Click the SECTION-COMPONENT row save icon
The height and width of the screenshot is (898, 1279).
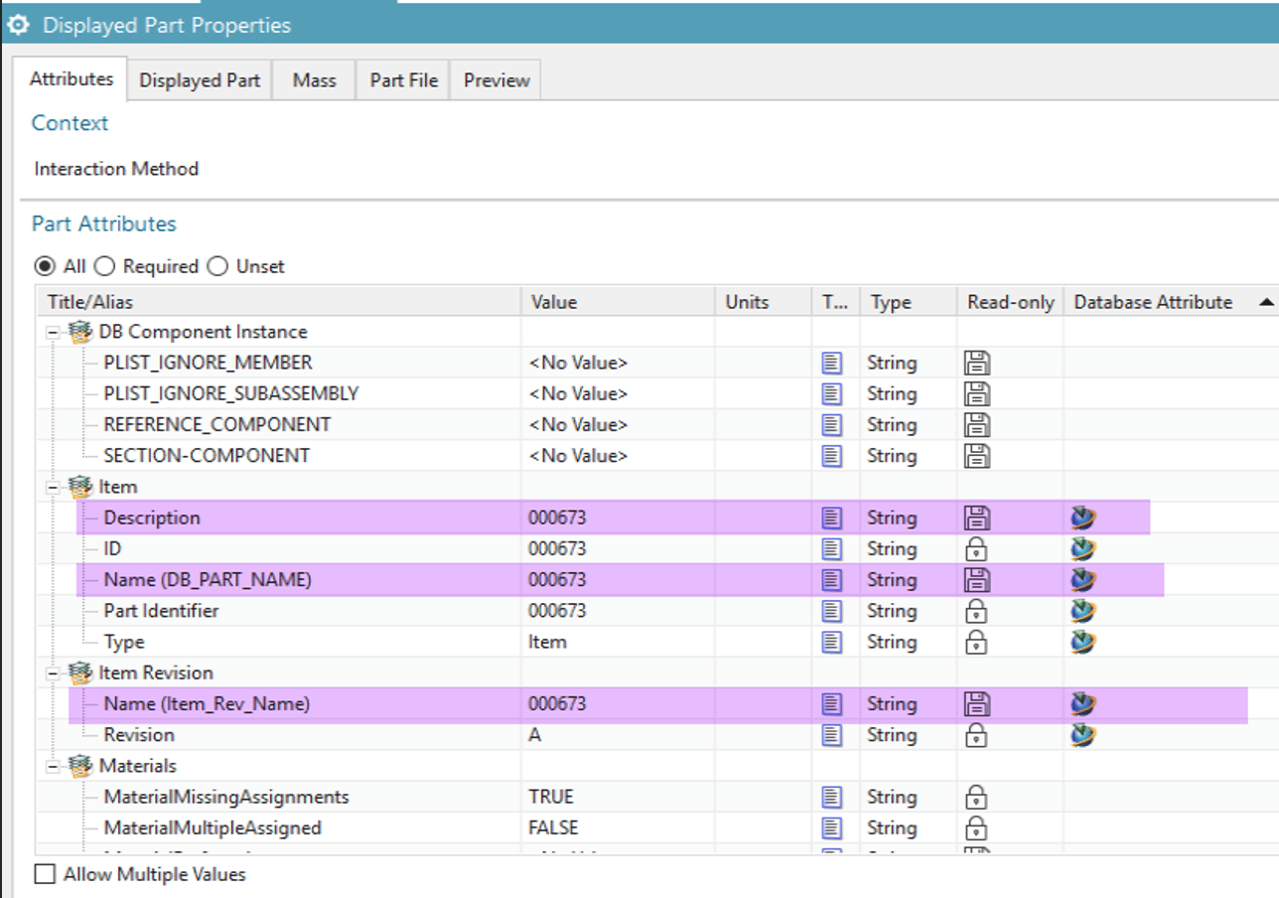click(977, 455)
